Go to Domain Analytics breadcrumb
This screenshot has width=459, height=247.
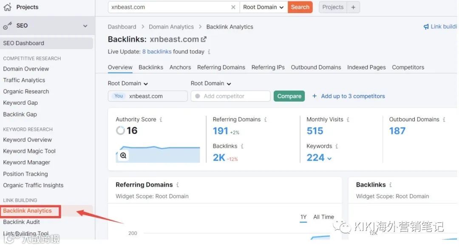[171, 27]
